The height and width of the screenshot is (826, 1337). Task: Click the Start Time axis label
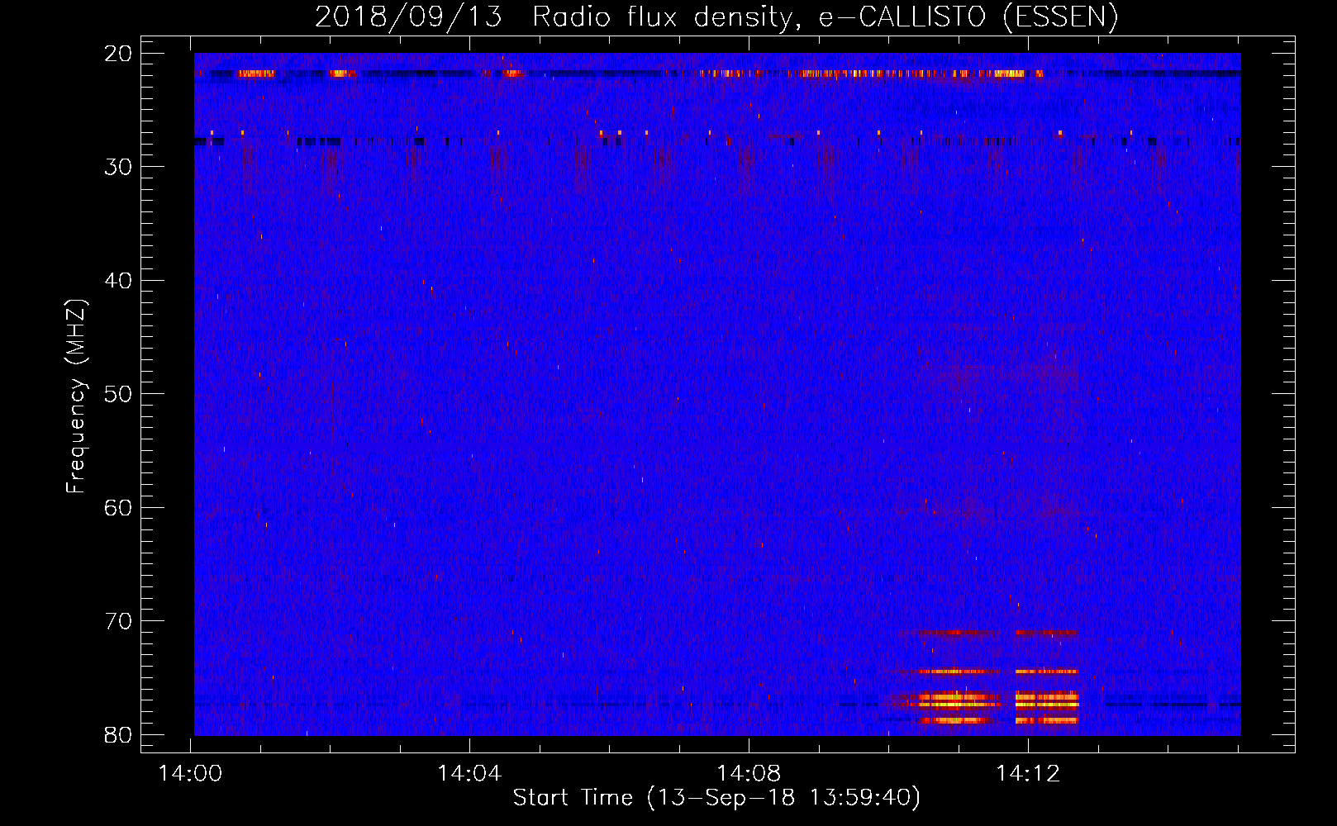point(716,798)
